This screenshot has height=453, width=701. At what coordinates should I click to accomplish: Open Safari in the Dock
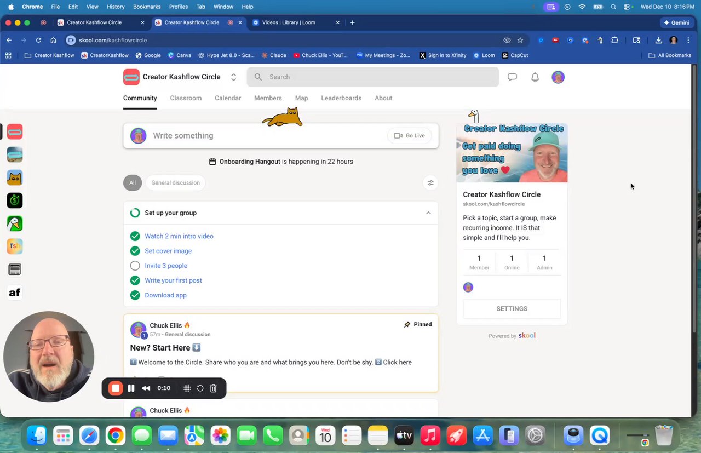pyautogui.click(x=89, y=435)
